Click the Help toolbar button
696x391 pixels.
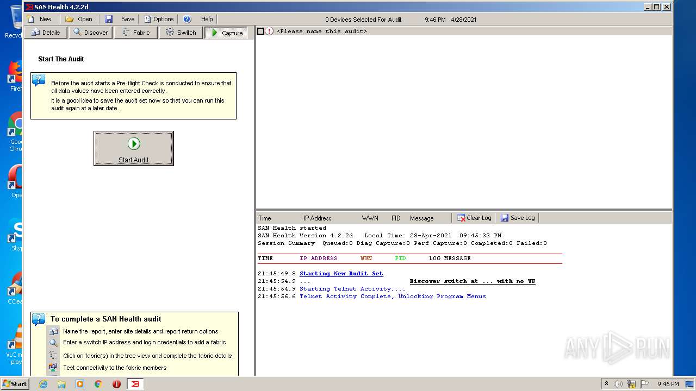[198, 19]
